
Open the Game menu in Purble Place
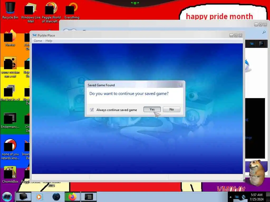pos(38,41)
